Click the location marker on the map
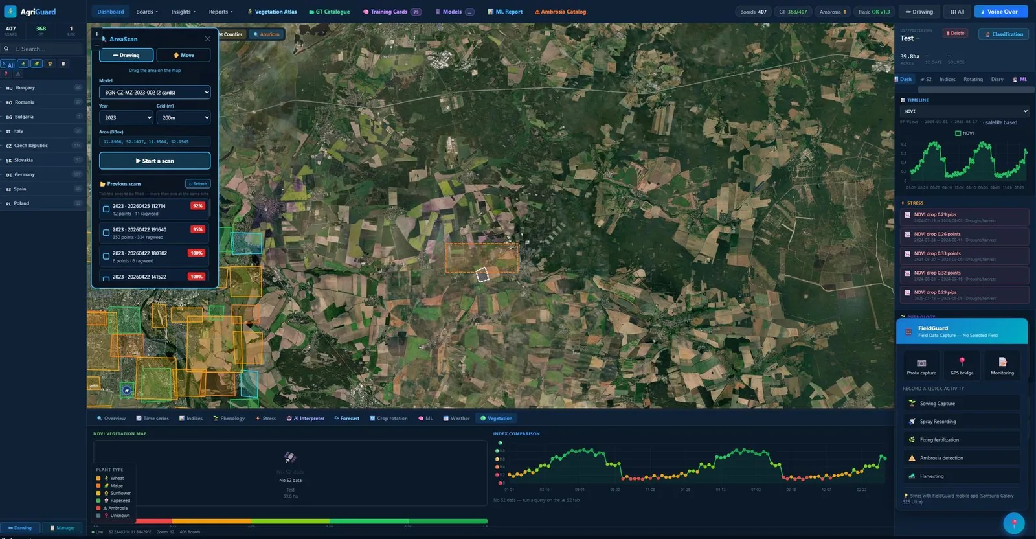 (x=127, y=390)
